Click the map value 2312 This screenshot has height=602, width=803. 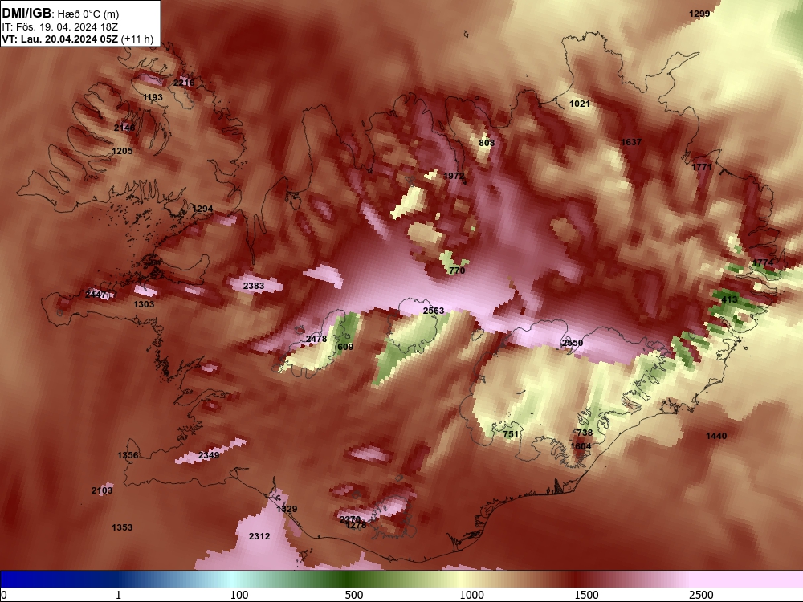coord(259,536)
